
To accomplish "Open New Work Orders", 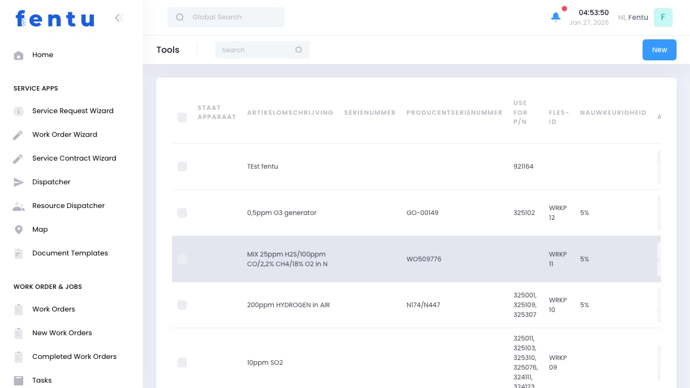I will click(62, 333).
